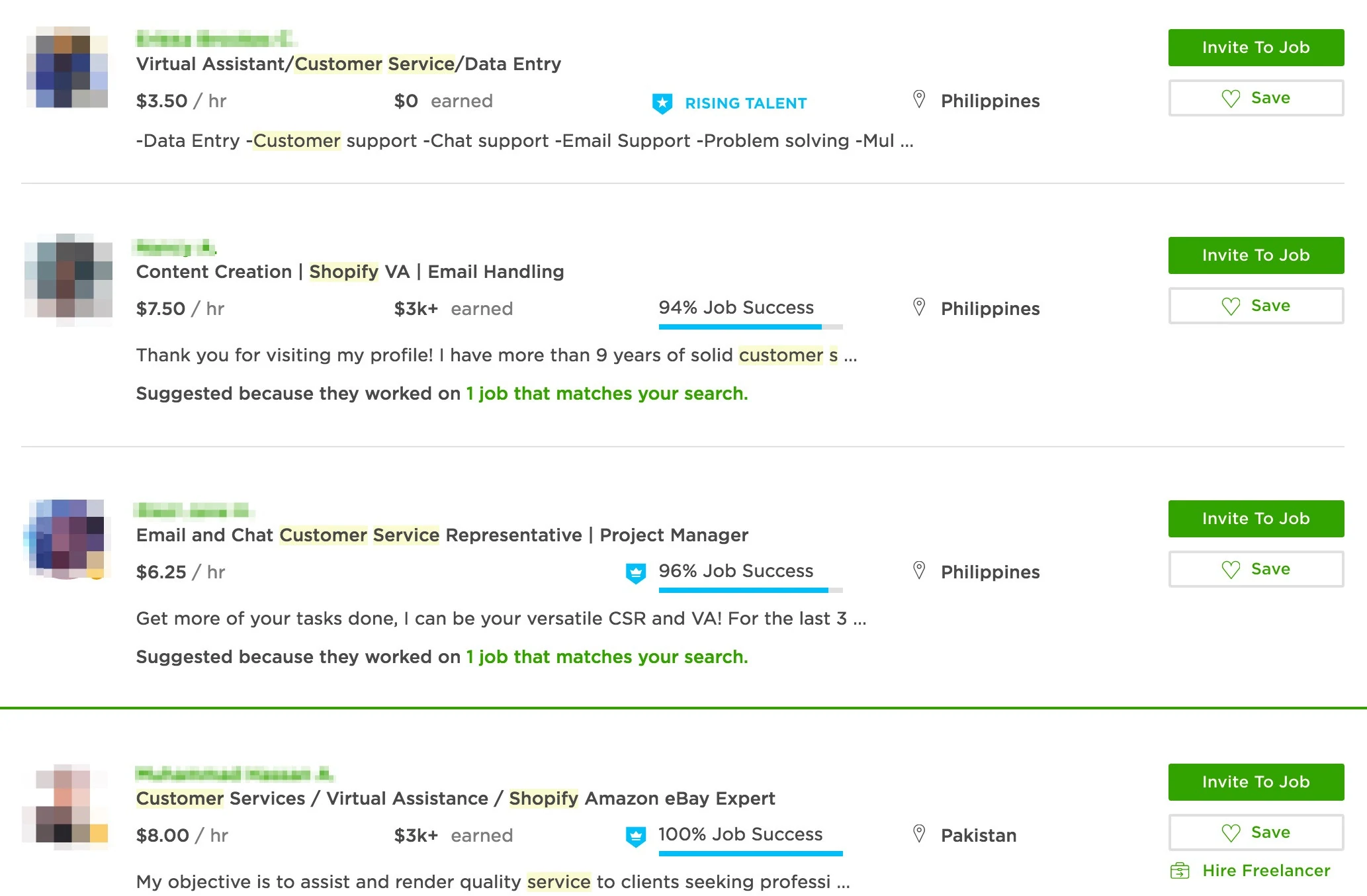
Task: Open the Hire Freelancer link
Action: pyautogui.click(x=1266, y=871)
